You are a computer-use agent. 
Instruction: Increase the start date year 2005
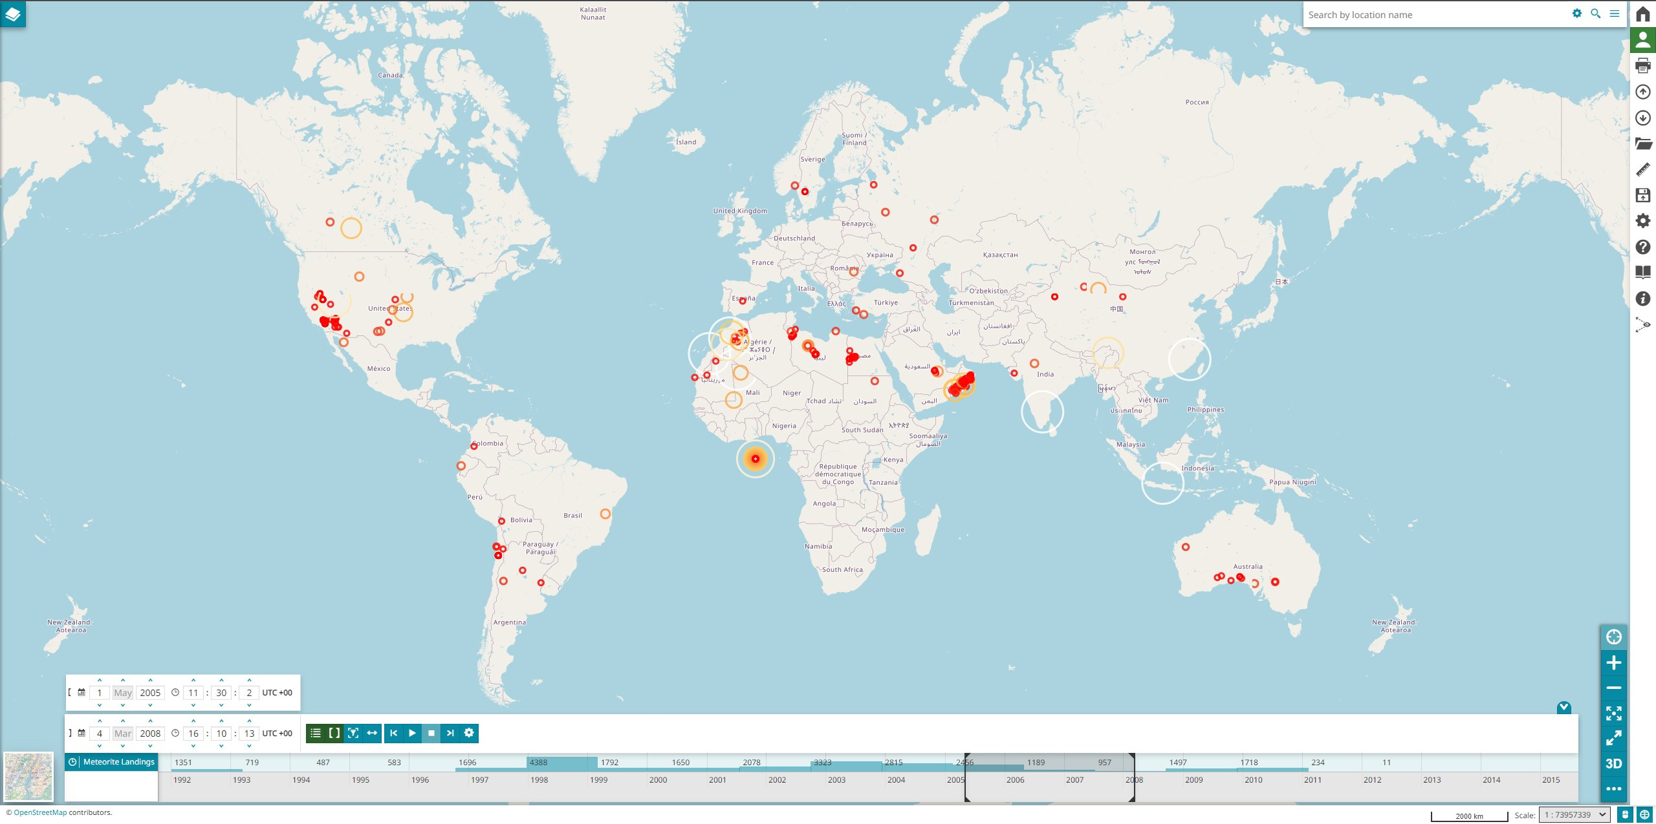[150, 681]
